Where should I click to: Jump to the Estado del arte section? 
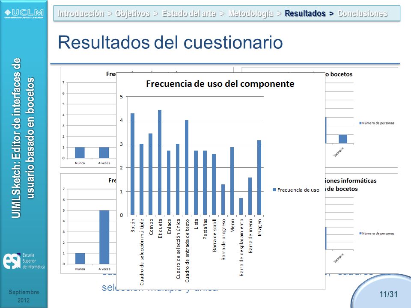click(189, 13)
